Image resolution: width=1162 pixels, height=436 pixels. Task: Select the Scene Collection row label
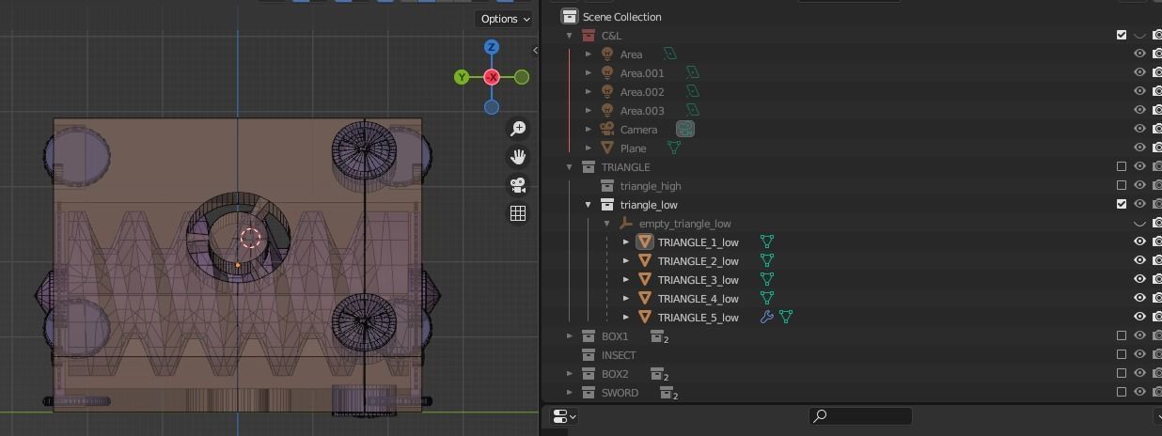(x=621, y=16)
